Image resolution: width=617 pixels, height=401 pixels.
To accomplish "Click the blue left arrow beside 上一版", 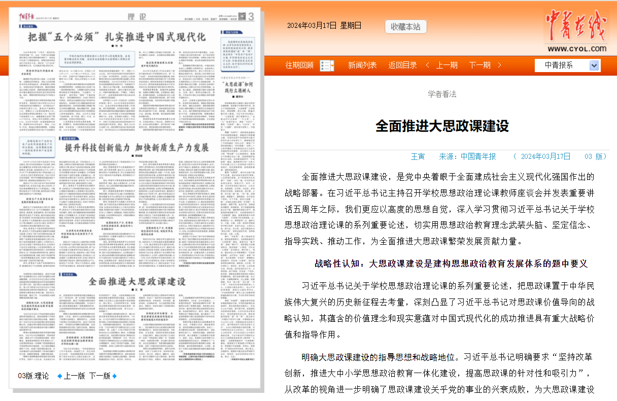I will pos(60,376).
